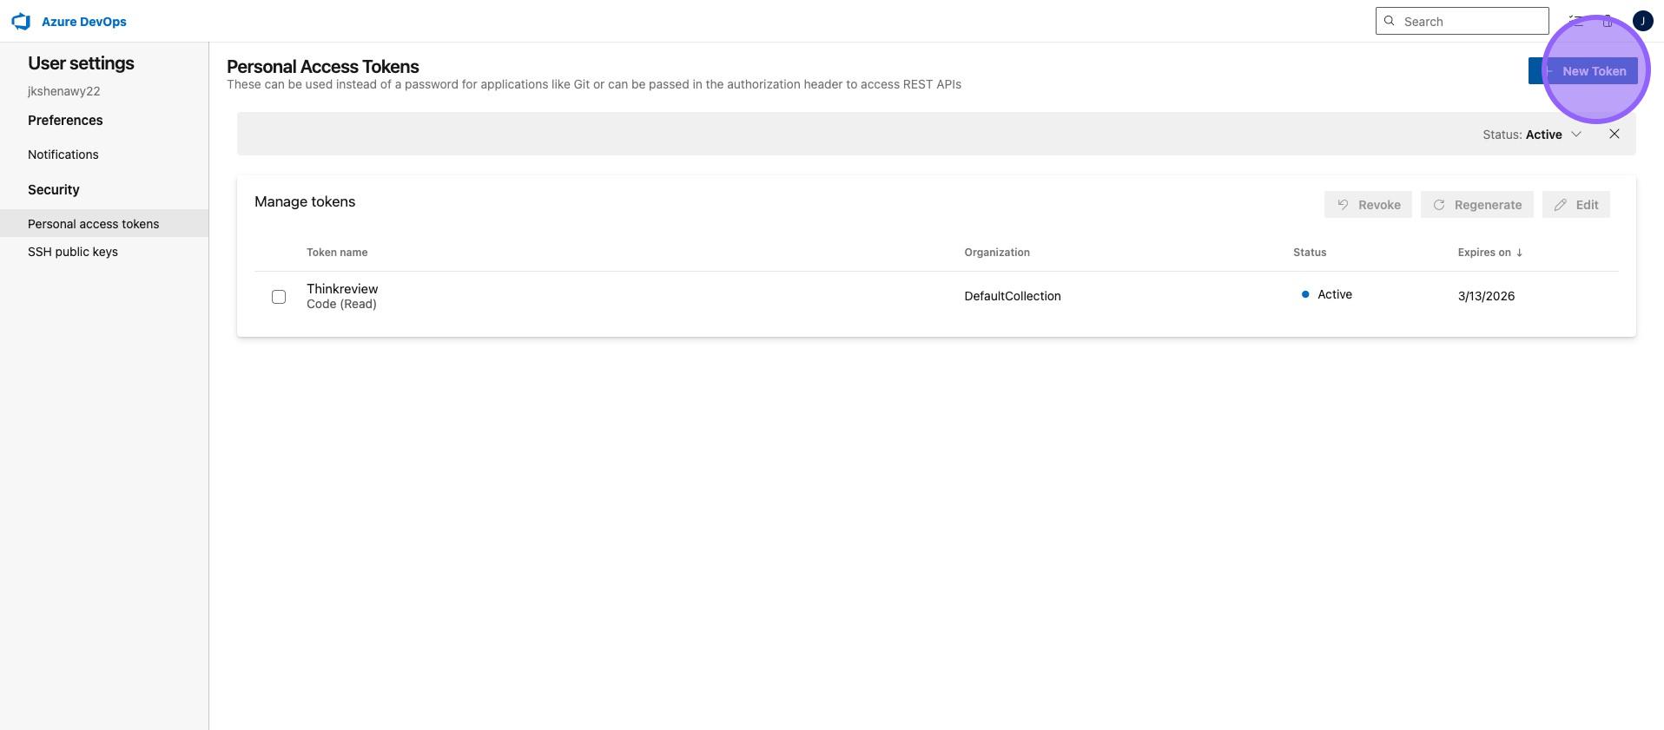Sort by the Status column header
Image resolution: width=1664 pixels, height=730 pixels.
coord(1310,253)
